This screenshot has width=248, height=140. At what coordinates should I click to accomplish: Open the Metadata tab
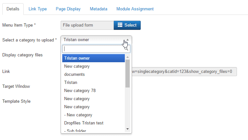pos(99,9)
